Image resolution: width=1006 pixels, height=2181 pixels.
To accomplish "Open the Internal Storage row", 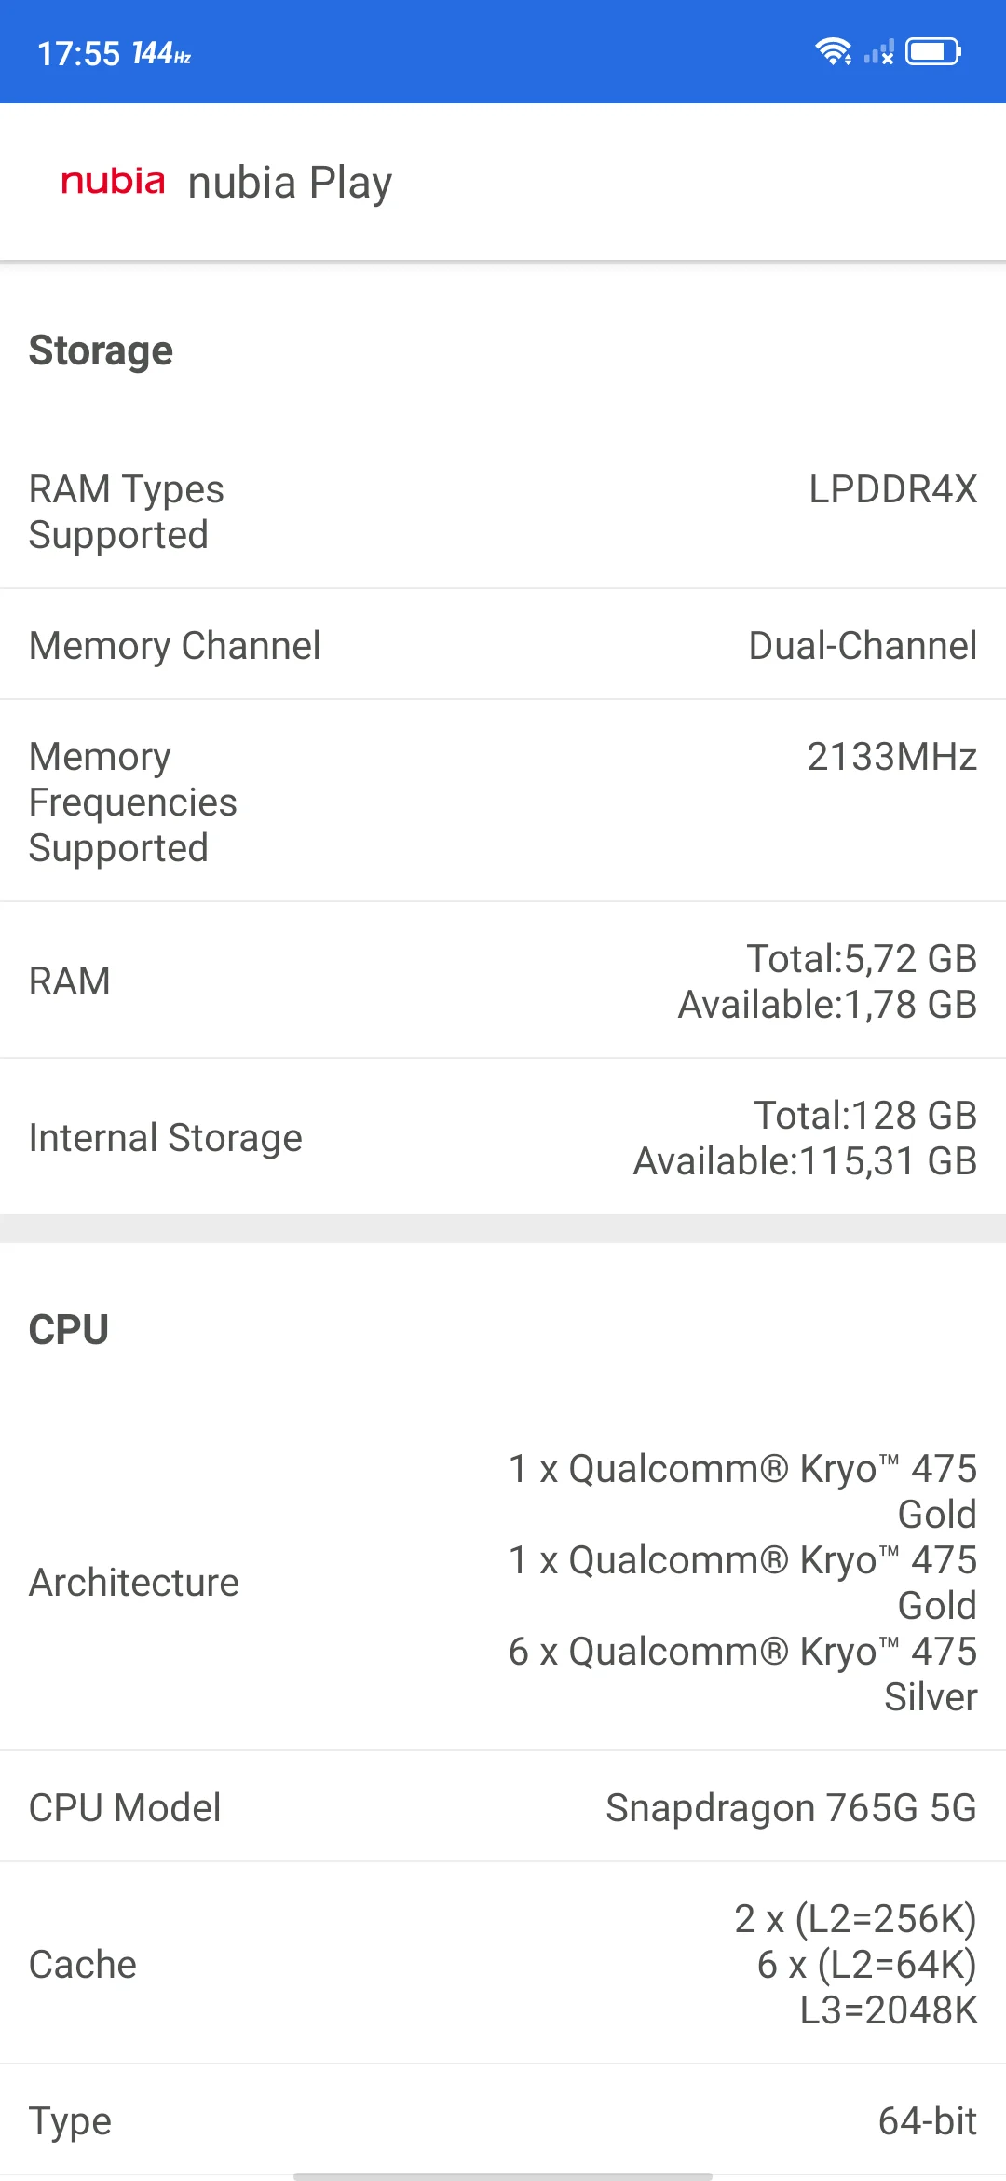I will tap(503, 1137).
